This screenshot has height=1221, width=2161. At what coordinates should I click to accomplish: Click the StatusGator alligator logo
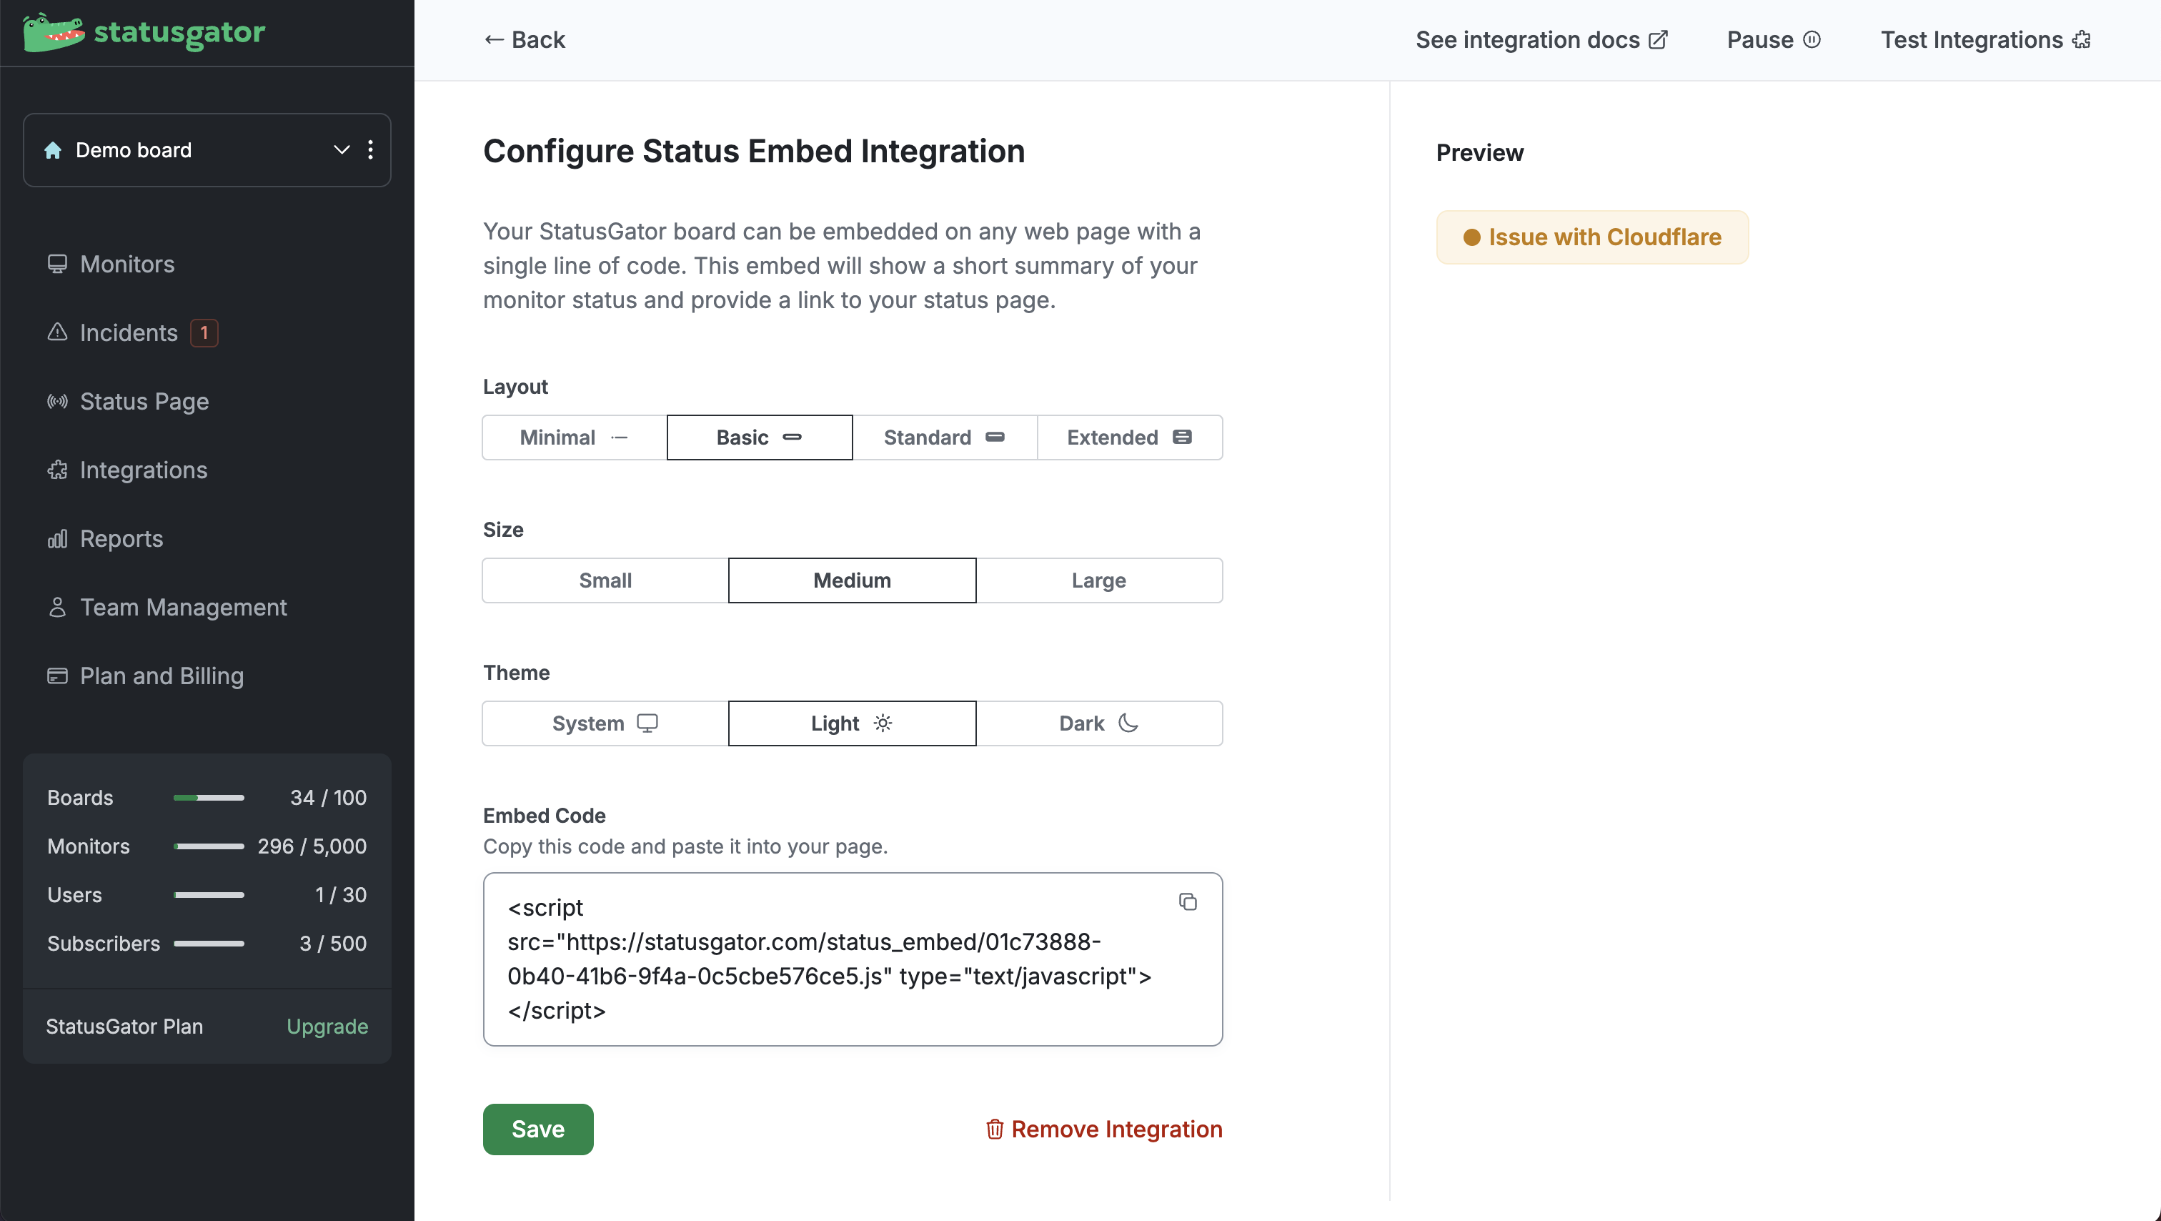pos(53,33)
